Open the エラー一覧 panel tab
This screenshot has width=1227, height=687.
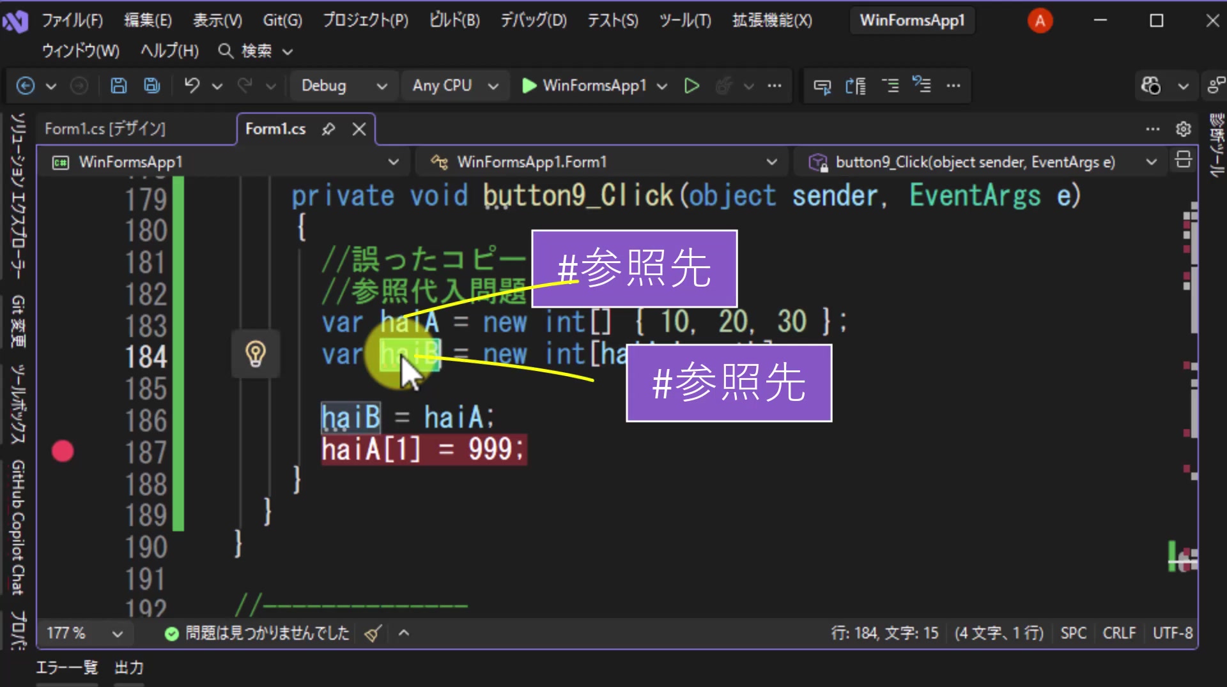(x=67, y=668)
